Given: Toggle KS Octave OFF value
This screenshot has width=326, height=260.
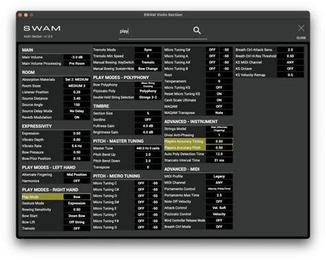Looking at the screenshot, I should [x=290, y=69].
